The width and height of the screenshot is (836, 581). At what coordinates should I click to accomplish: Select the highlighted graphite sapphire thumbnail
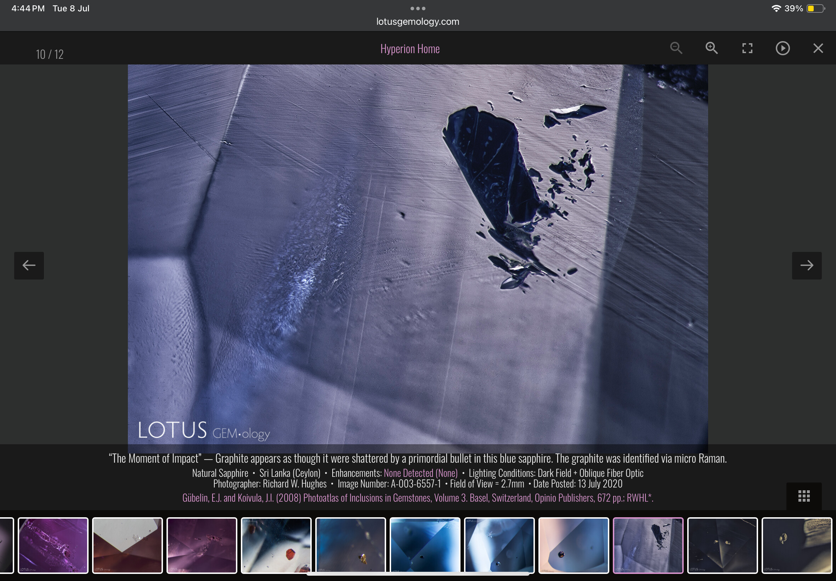point(648,545)
